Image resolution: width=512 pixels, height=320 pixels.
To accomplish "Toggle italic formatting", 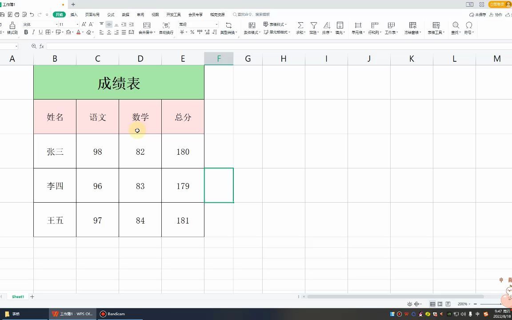I will pyautogui.click(x=34, y=32).
